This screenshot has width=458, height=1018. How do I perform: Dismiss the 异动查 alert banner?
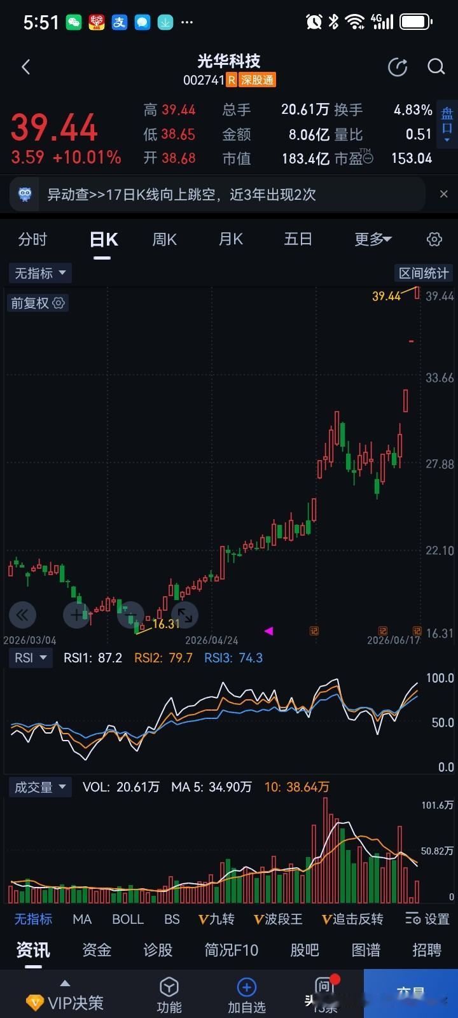click(444, 194)
